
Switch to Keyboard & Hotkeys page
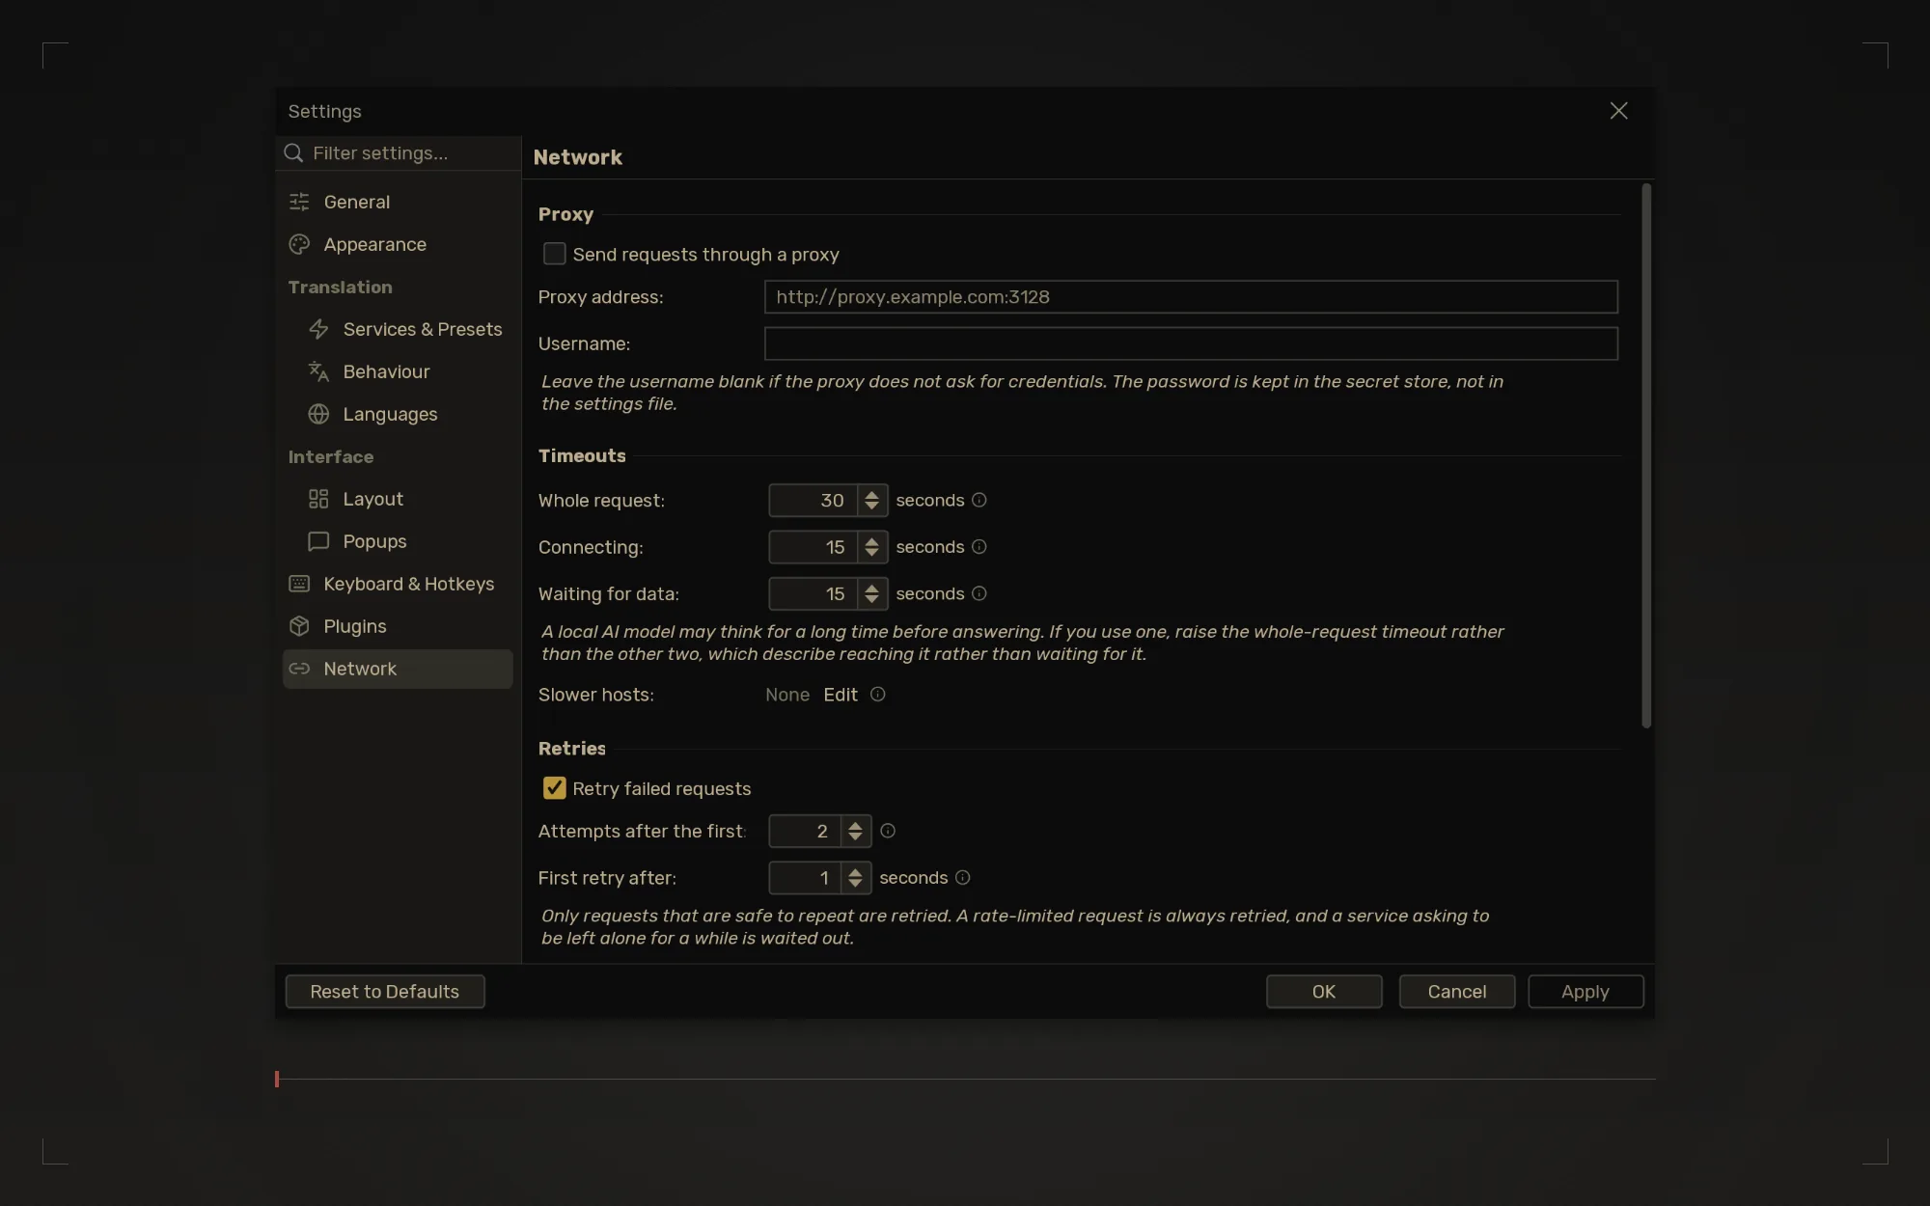coord(398,584)
